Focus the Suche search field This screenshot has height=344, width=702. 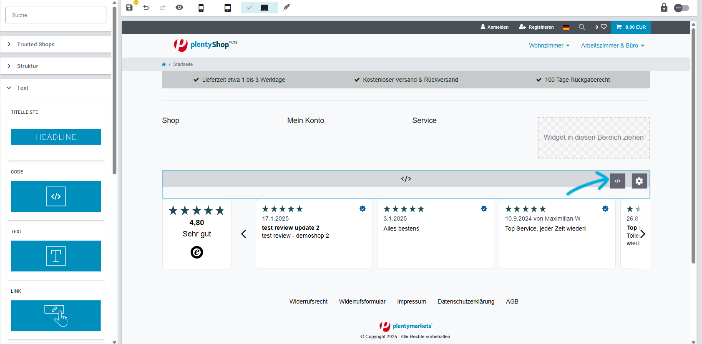[56, 15]
